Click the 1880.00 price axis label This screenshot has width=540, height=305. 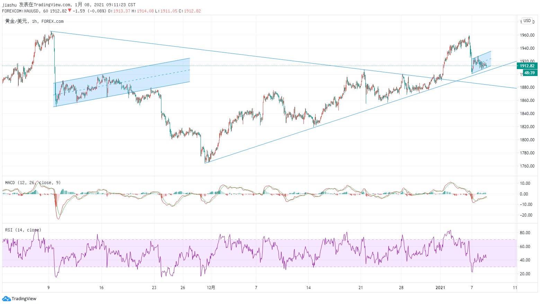[x=527, y=87]
